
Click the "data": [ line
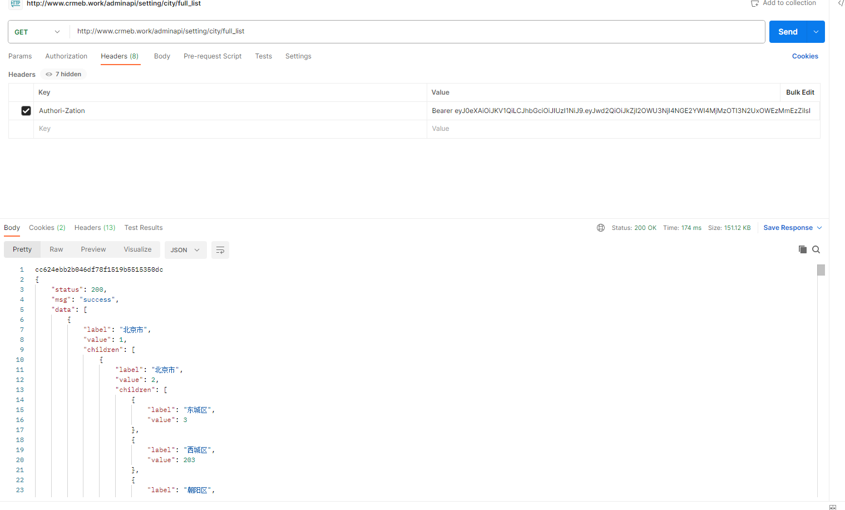click(70, 310)
